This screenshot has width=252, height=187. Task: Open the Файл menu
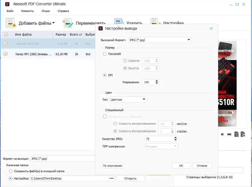point(10,11)
